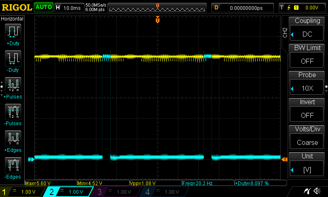Screen dimensions: 328x197
Task: Click the RIGOL logo
Action: [17, 7]
